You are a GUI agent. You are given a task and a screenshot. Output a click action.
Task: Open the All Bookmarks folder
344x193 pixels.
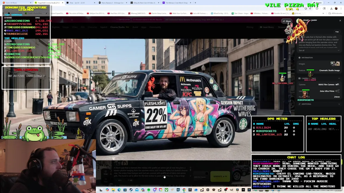coord(335,13)
